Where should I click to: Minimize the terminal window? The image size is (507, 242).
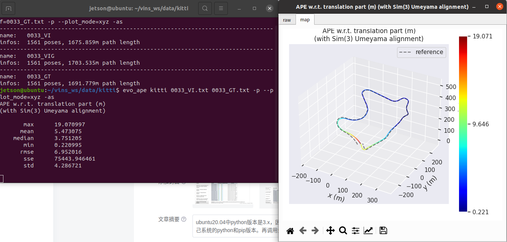point(239,8)
